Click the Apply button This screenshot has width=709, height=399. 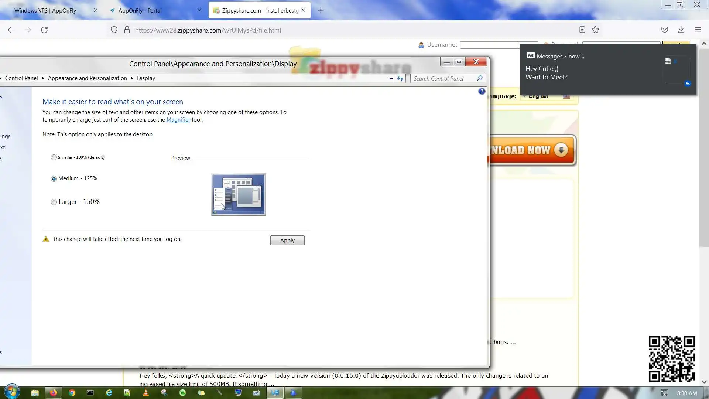[287, 241]
